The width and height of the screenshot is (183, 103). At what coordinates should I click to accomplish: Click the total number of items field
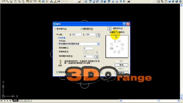88,48
